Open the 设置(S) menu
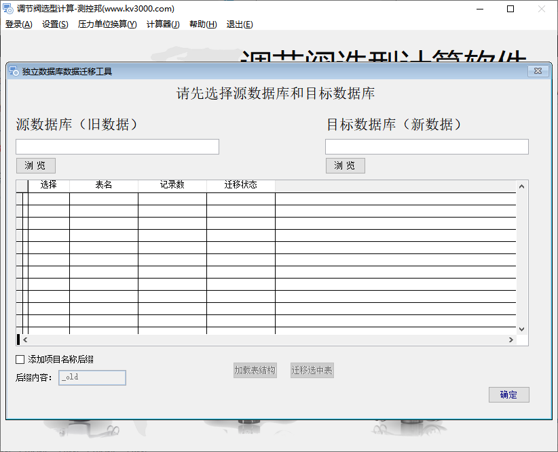Viewport: 558px width, 452px height. (55, 24)
